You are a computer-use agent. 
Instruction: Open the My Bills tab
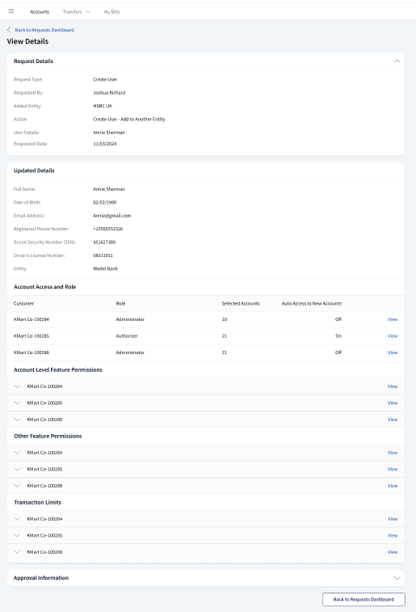(x=112, y=11)
